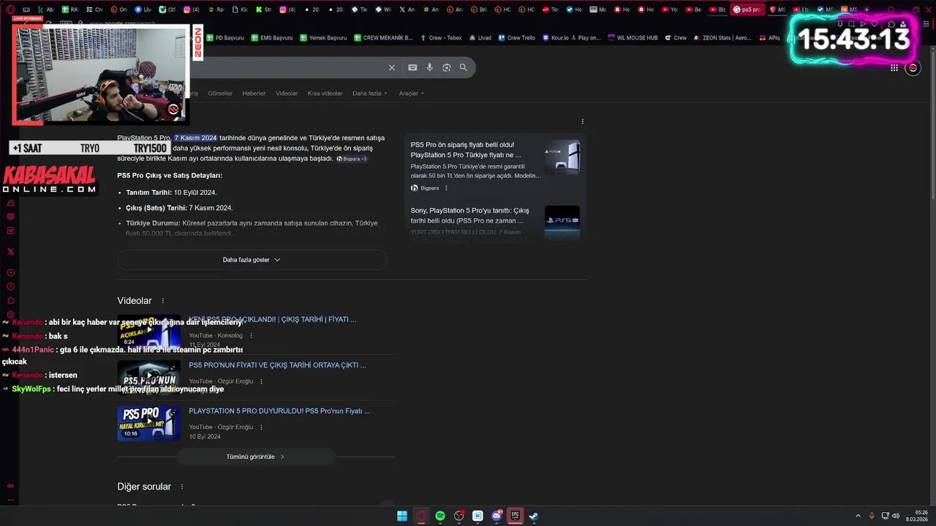Open options for the Bigpara source card

point(446,188)
